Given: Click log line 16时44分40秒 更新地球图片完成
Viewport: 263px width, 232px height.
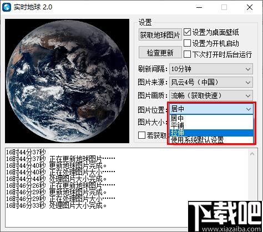Looking at the screenshot, I should [57, 165].
